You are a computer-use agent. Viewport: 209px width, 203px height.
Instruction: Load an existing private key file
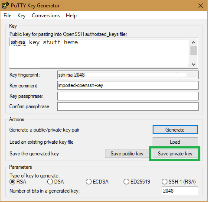175,142
